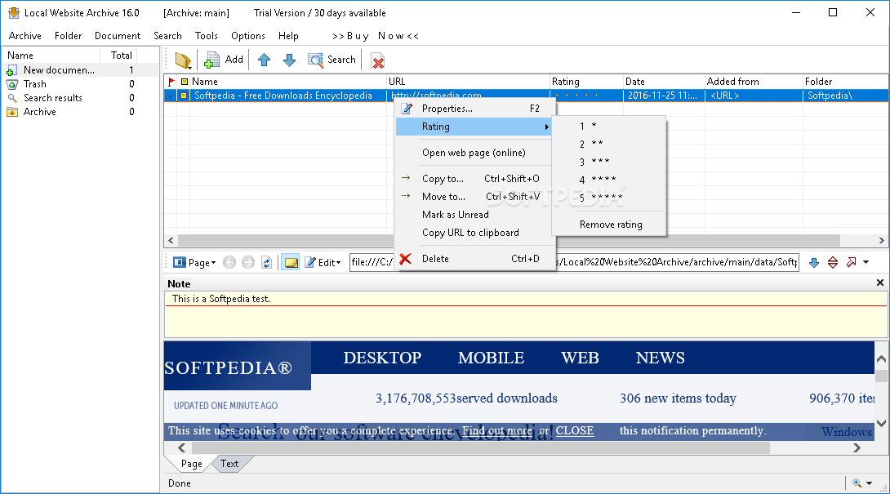Click the back navigation arrow in viewer
This screenshot has height=494, width=890.
(x=229, y=262)
